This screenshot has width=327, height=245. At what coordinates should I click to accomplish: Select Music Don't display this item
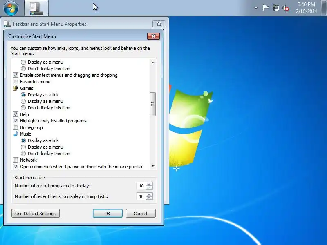click(x=23, y=154)
